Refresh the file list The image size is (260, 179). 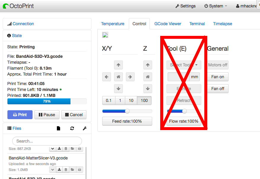[x=72, y=128]
